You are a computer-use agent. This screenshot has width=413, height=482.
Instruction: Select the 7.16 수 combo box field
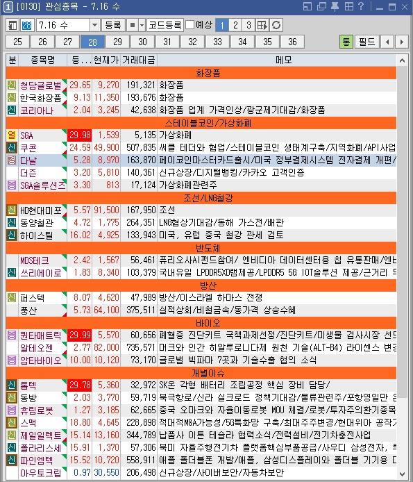coord(64,25)
